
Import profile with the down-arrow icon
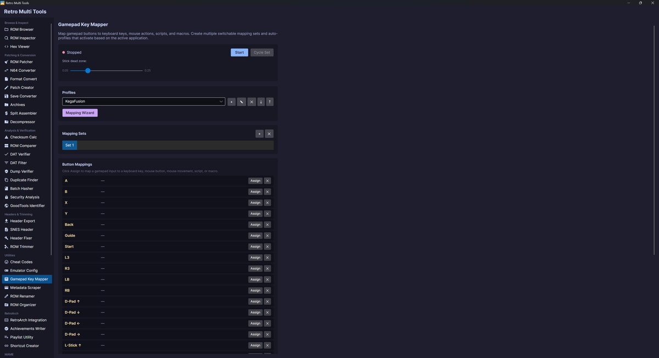(x=261, y=101)
